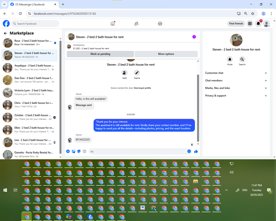Click Mark as pending button

(100, 54)
